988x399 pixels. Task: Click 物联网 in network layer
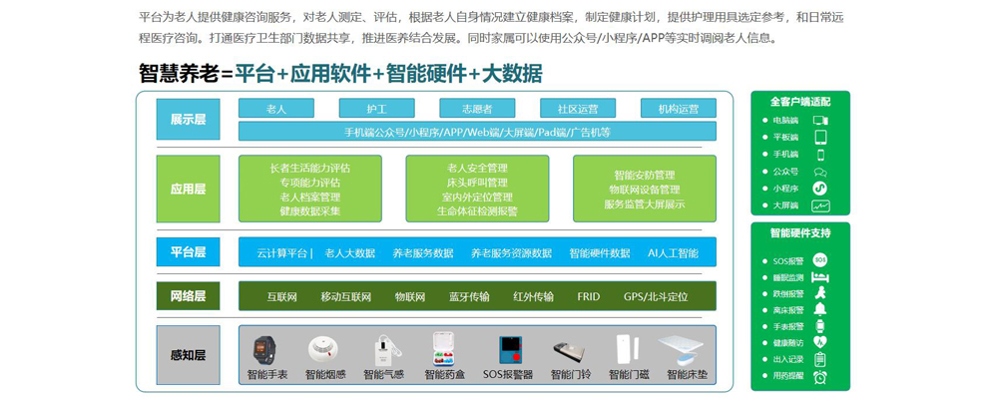[410, 296]
